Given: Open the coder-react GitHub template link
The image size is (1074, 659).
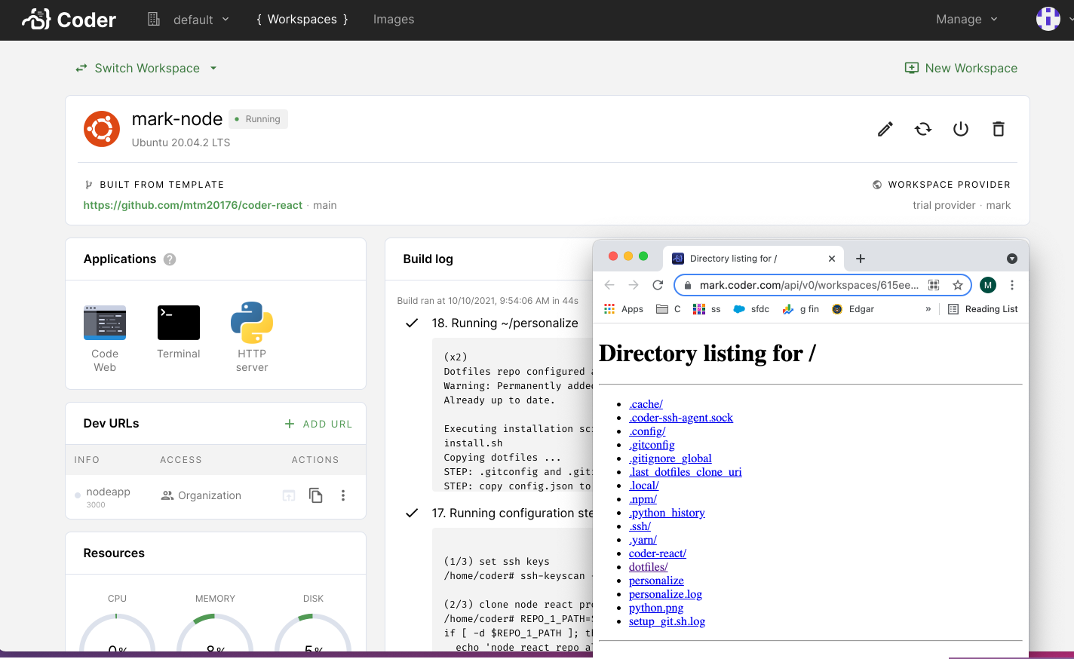Looking at the screenshot, I should click(x=193, y=205).
